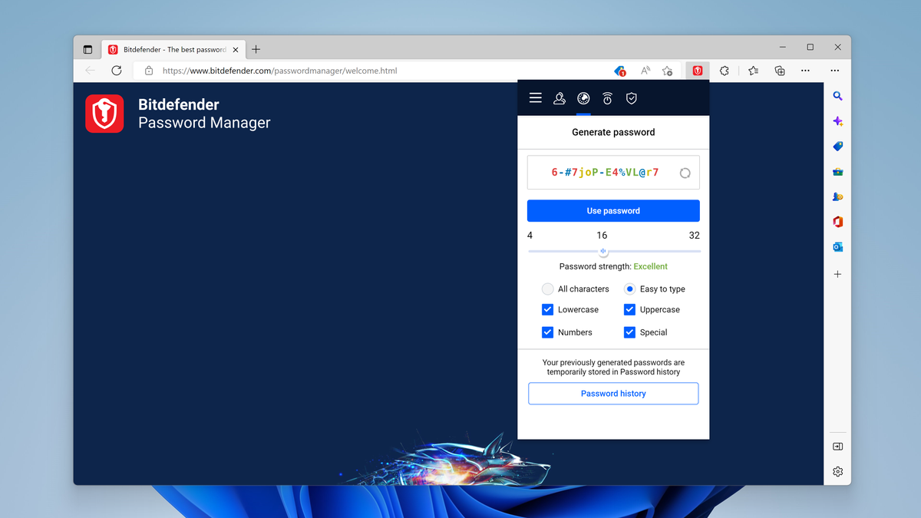The image size is (921, 518).
Task: Open the Office icon in the sidebar
Action: [x=837, y=221]
